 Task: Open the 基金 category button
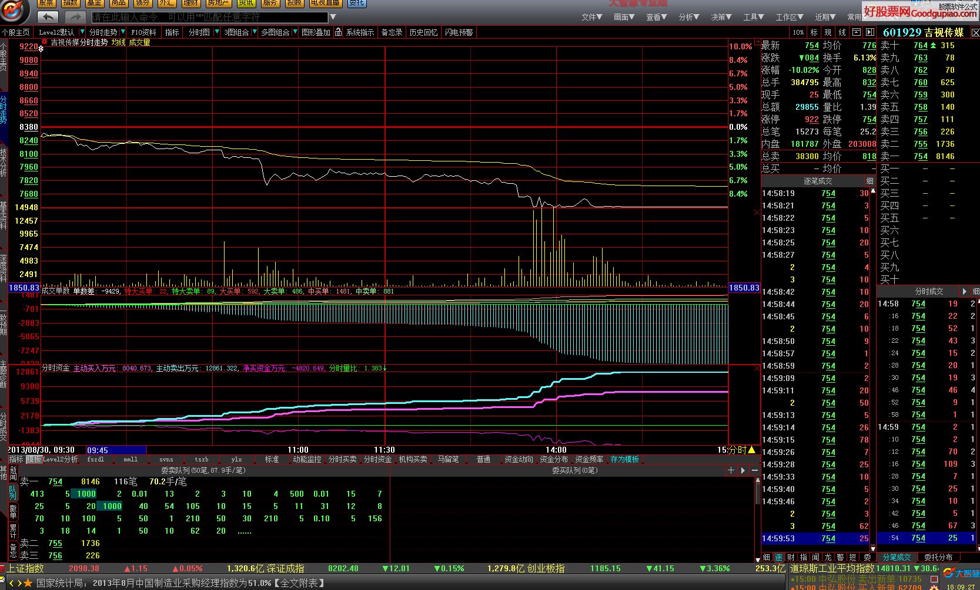94,4
